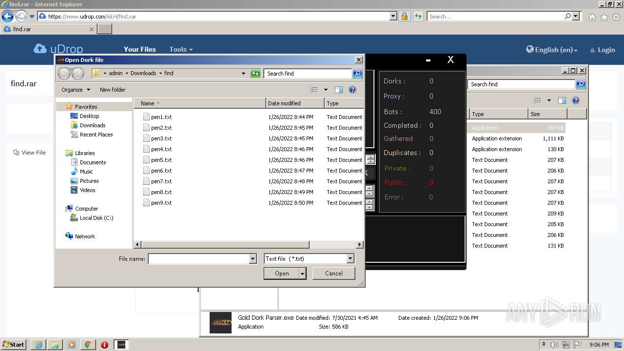The image size is (624, 351).
Task: Select Pictures library
Action: pyautogui.click(x=84, y=181)
